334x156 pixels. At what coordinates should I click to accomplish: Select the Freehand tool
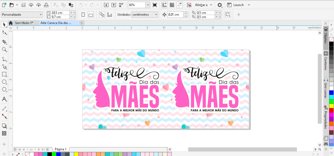(x=4, y=59)
